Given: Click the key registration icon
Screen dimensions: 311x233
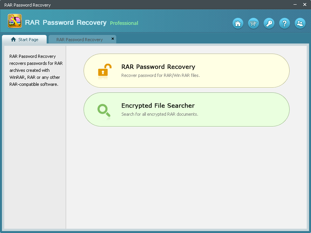Looking at the screenshot, I should 269,23.
